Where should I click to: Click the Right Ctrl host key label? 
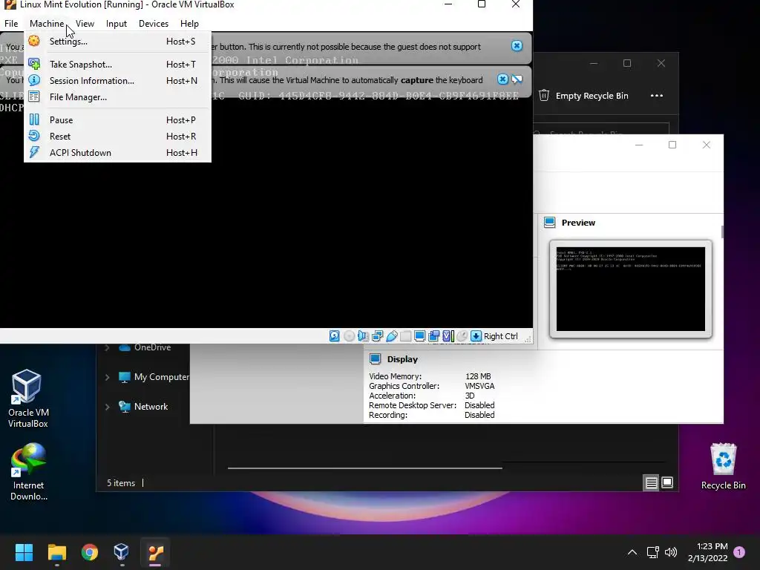[x=501, y=336]
